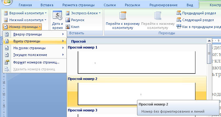Open the Разметка страницы tab
Screen dimensions: 221x117
pyautogui.click(x=78, y=5)
